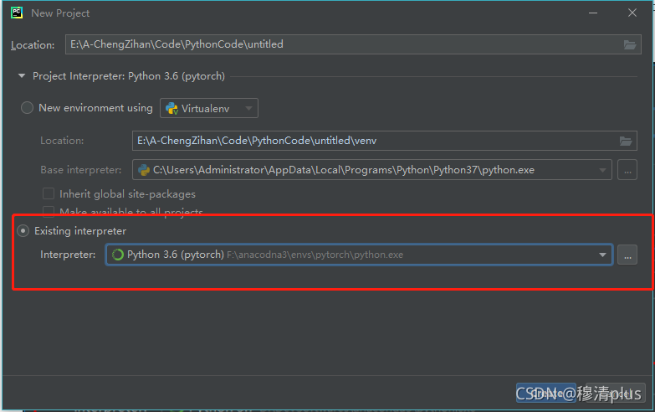Toggle Make available to all projects checkbox
The height and width of the screenshot is (412, 655).
coord(49,211)
